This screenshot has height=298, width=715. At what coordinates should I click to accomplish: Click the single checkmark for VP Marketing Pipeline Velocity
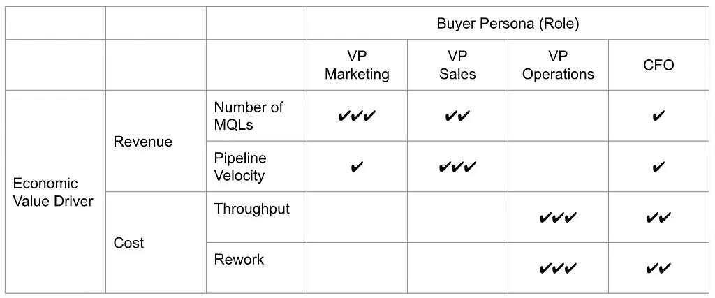coord(357,167)
